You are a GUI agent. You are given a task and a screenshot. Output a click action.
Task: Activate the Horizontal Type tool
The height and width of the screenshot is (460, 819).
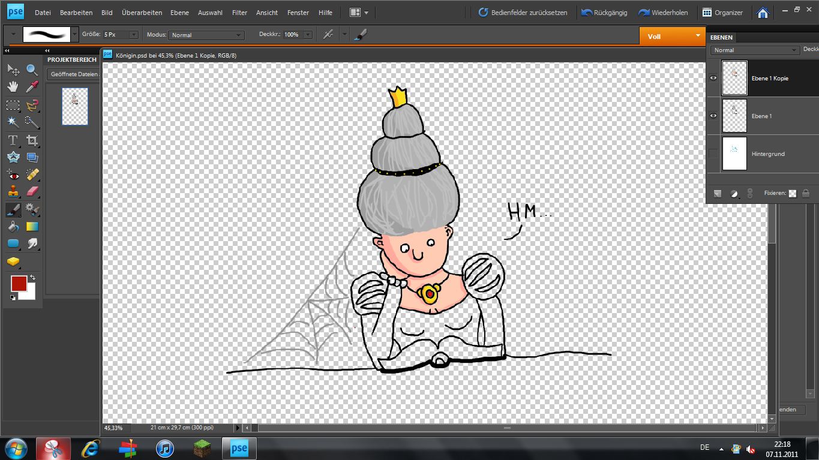coord(13,140)
